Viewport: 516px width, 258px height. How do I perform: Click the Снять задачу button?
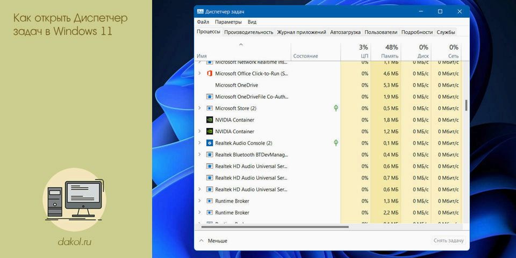click(448, 241)
